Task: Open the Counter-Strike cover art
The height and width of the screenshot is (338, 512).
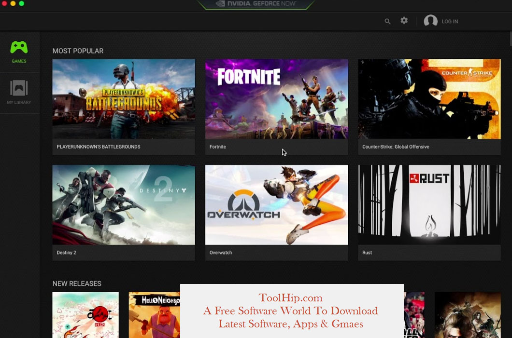Action: click(x=429, y=99)
